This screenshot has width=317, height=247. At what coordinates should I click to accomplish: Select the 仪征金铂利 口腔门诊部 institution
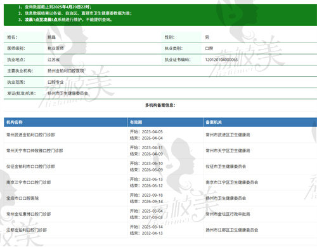coord(30,166)
